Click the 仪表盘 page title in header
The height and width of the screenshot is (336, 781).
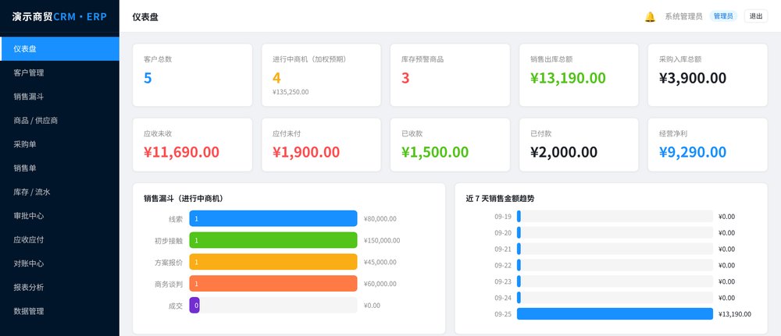145,17
